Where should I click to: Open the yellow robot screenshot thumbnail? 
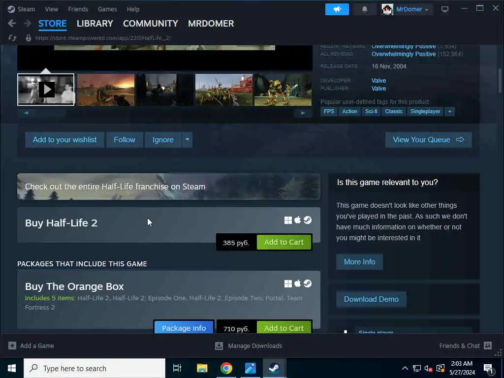coord(283,90)
